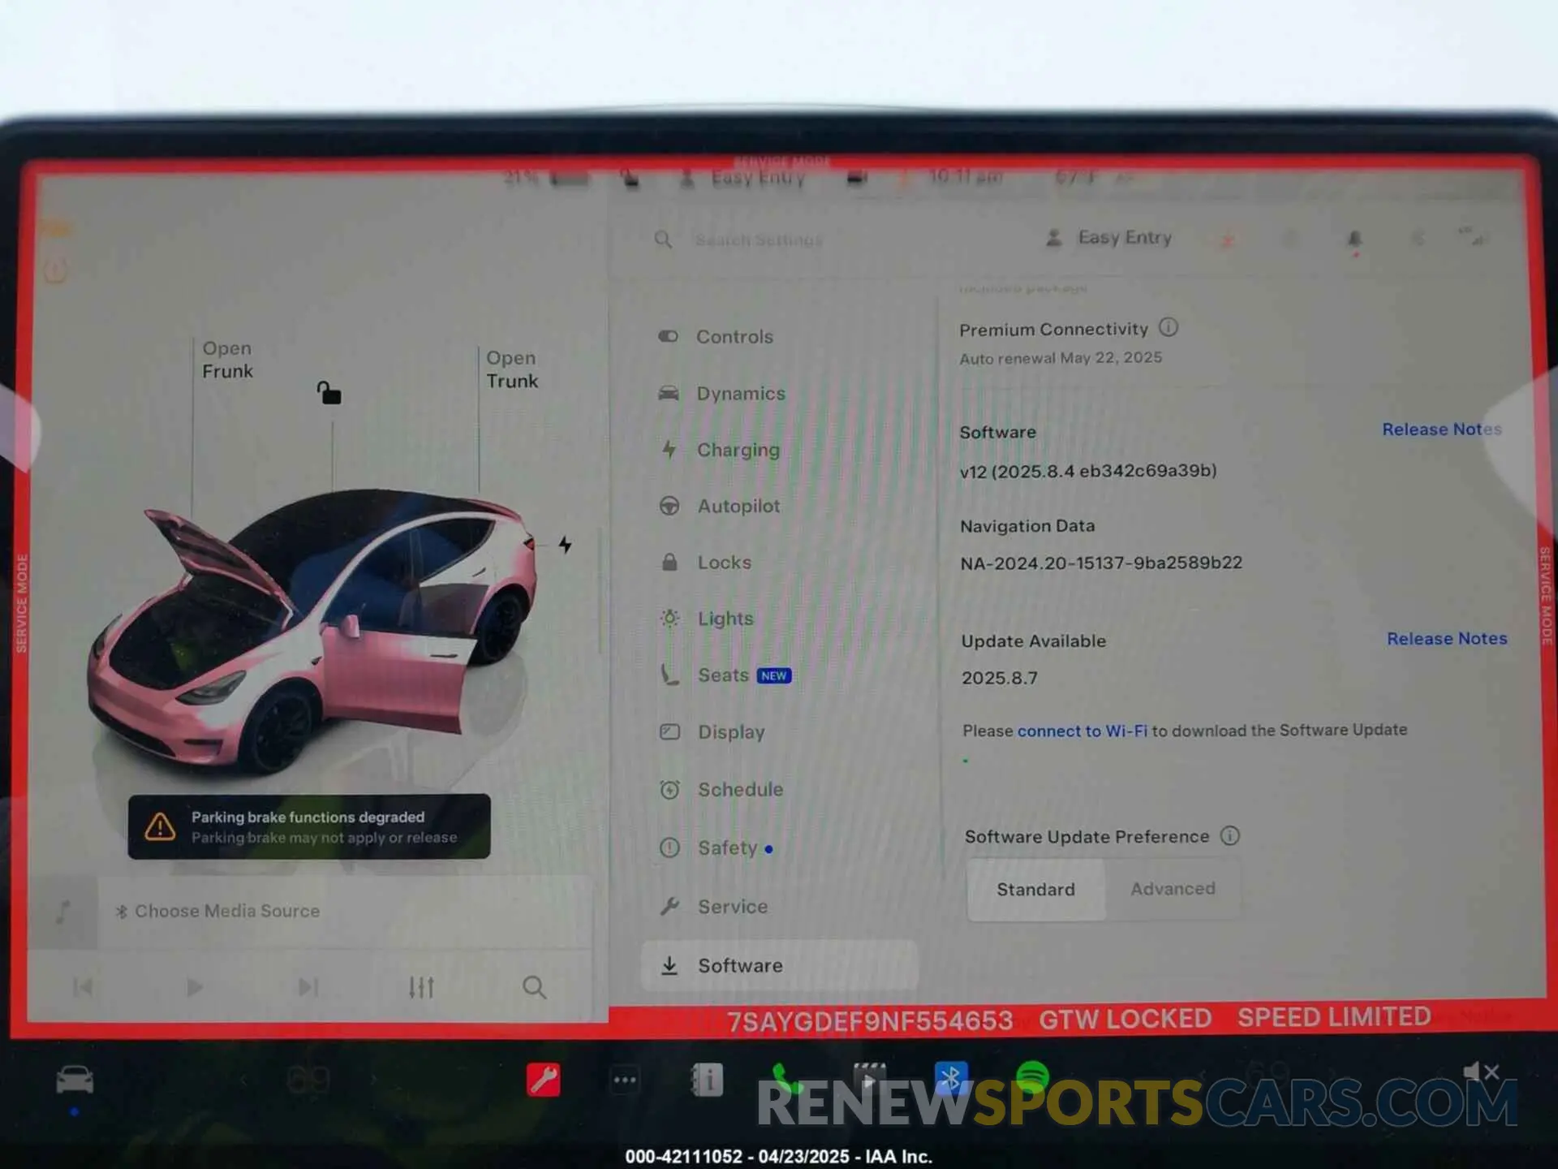Select Advanced update preference

pyautogui.click(x=1173, y=889)
